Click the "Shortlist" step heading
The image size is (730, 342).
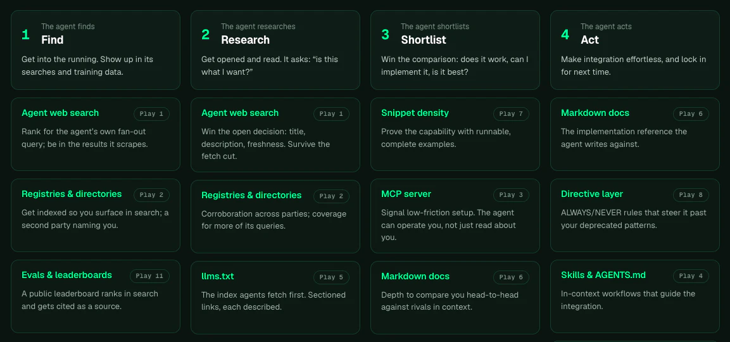coord(424,40)
